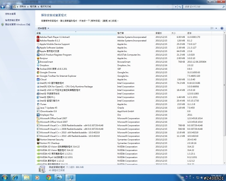The width and height of the screenshot is (226, 181).
Task: Select the Bonjour program icon
Action: (x=38, y=58)
